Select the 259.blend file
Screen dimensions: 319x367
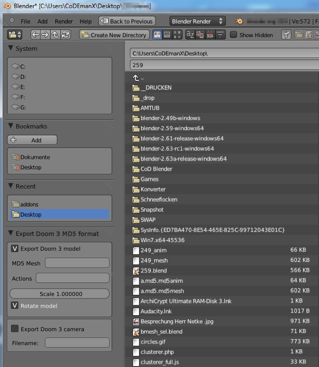(222, 271)
